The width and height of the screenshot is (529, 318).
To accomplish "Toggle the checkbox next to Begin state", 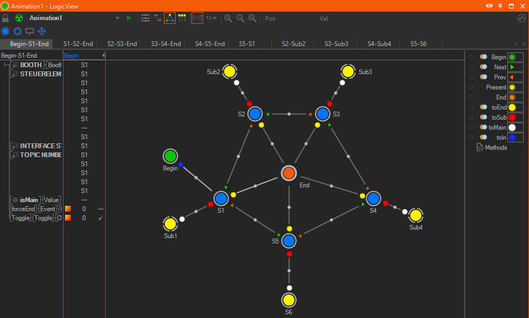I will (x=471, y=56).
